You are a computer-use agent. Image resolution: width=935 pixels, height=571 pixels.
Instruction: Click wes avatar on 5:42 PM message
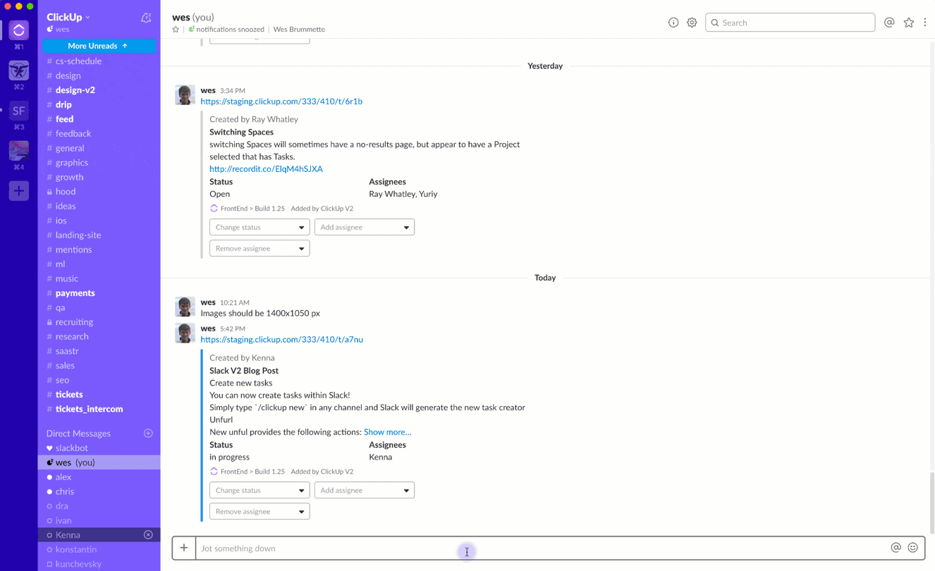click(185, 333)
